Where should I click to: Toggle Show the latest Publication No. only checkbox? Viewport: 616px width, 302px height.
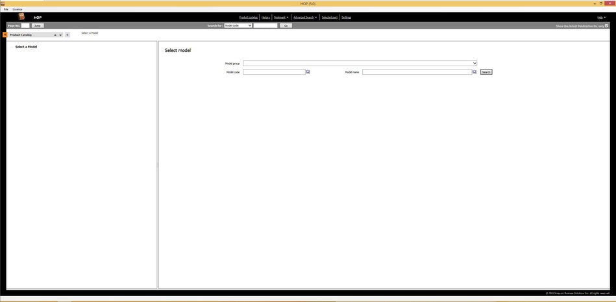[x=607, y=26]
